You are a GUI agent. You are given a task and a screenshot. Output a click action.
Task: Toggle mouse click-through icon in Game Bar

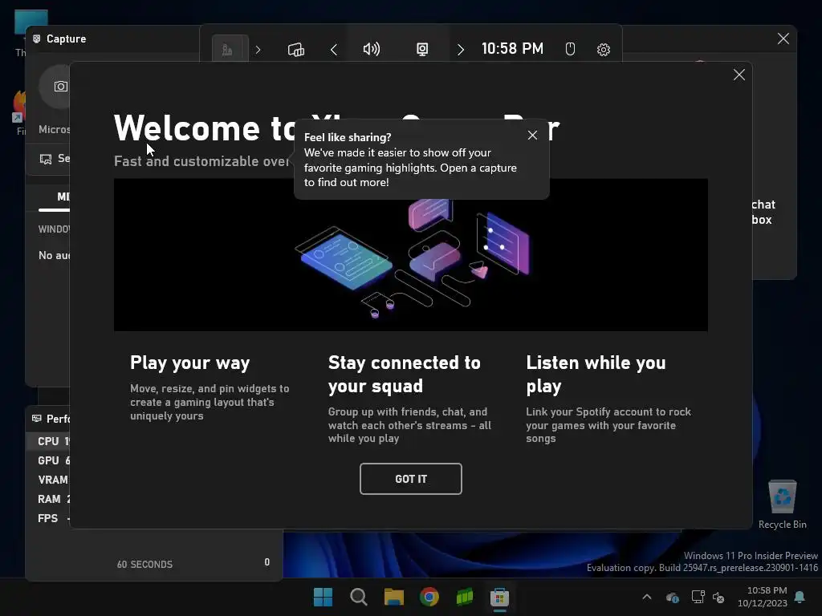[571, 50]
